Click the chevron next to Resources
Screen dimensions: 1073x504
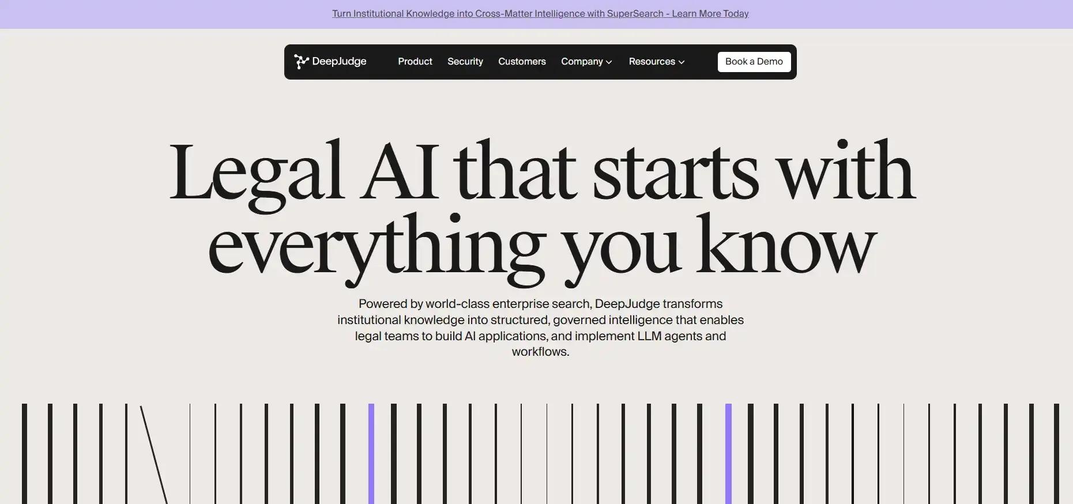tap(682, 62)
